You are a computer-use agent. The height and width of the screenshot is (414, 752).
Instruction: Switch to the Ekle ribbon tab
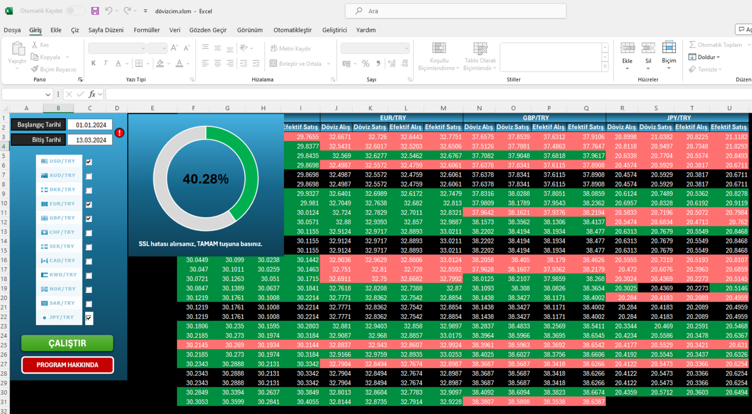click(x=56, y=30)
